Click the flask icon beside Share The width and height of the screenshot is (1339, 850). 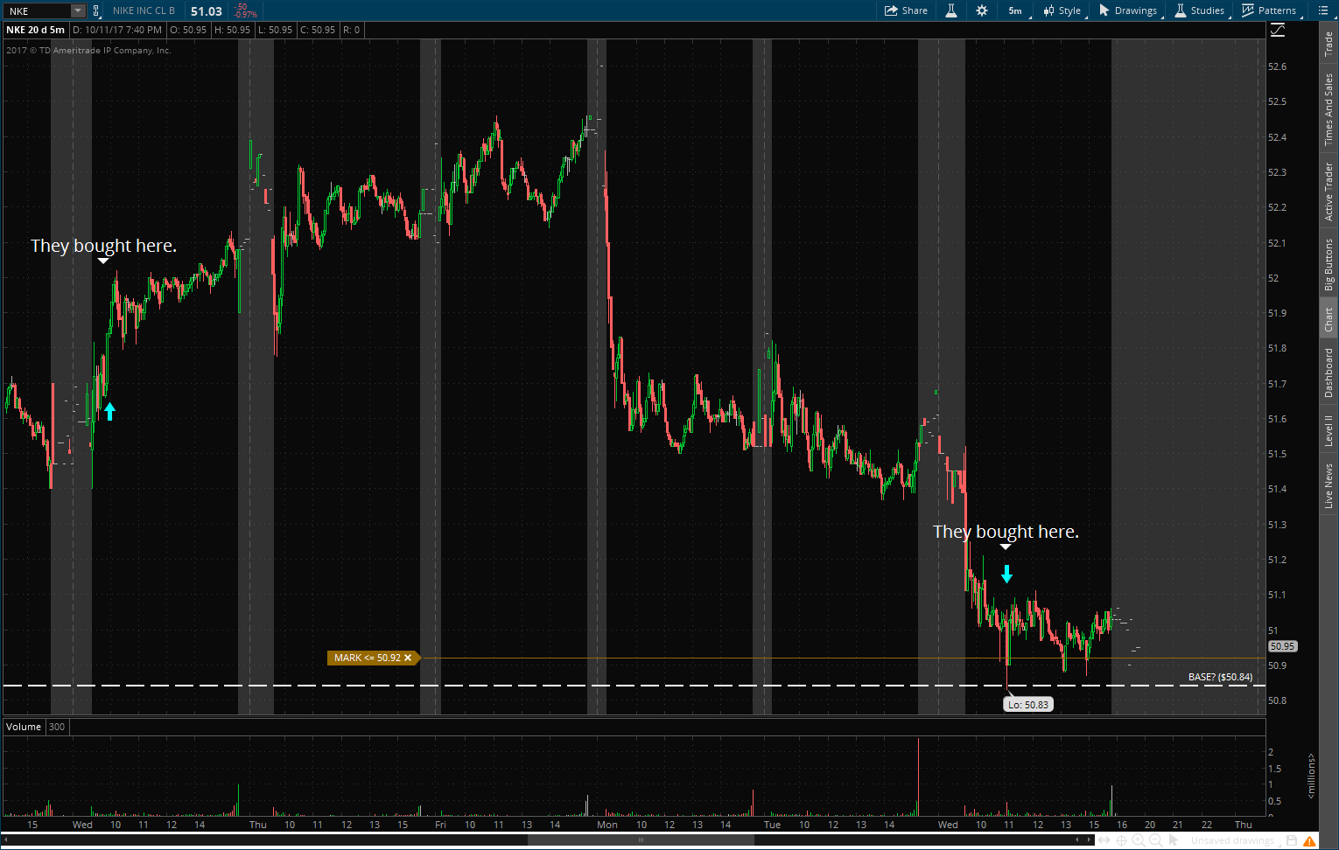950,10
